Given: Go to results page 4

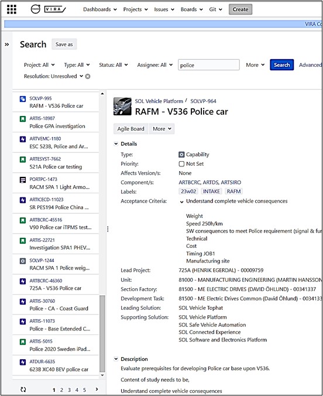Looking at the screenshot, I should [77, 390].
